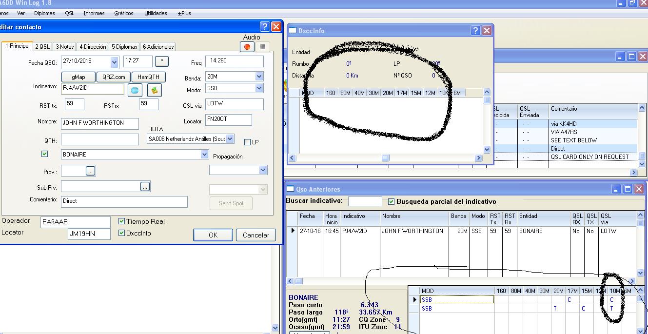Expand the Banda dropdown showing 20M
The width and height of the screenshot is (648, 334).
(259, 77)
